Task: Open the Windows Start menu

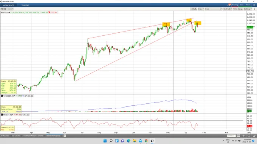Action: tap(105, 141)
